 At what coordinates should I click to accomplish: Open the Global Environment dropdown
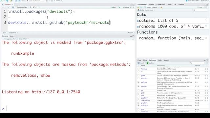pyautogui.click(x=147, y=10)
